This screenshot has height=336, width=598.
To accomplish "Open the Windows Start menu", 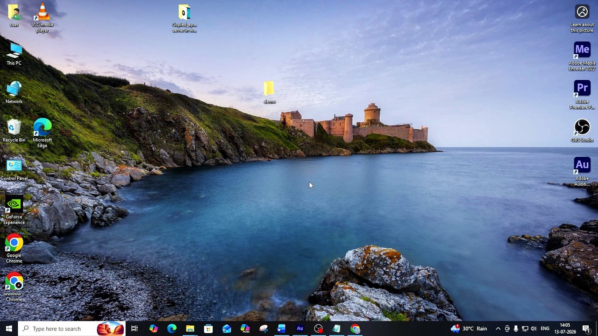I will point(9,329).
